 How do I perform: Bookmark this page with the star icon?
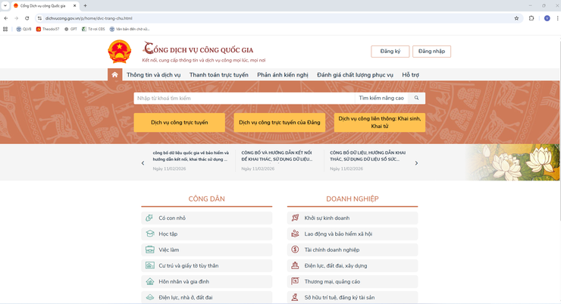tap(516, 18)
